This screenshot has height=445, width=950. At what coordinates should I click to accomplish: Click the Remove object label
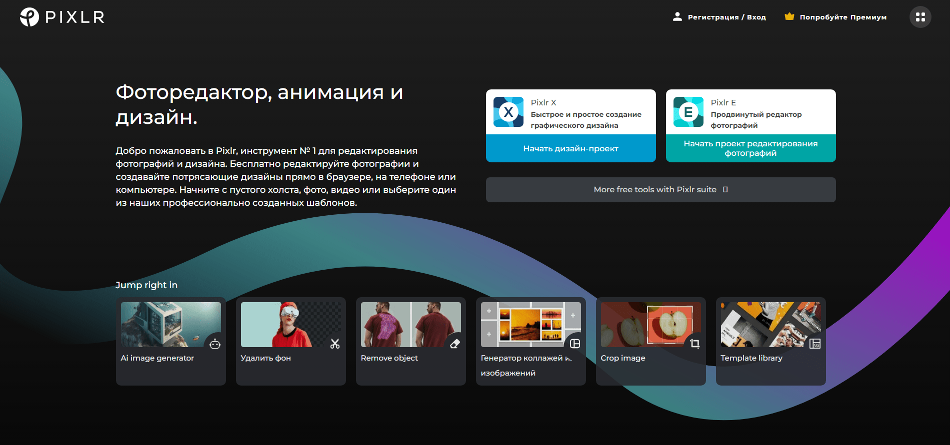[x=389, y=358]
